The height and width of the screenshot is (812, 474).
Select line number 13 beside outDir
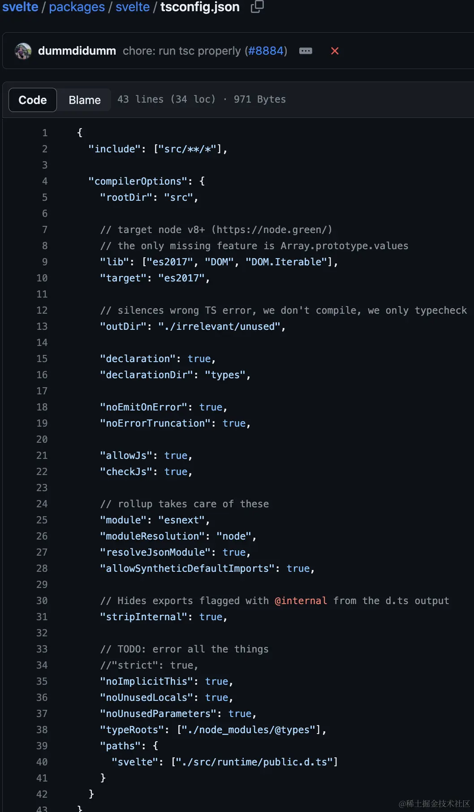(42, 326)
